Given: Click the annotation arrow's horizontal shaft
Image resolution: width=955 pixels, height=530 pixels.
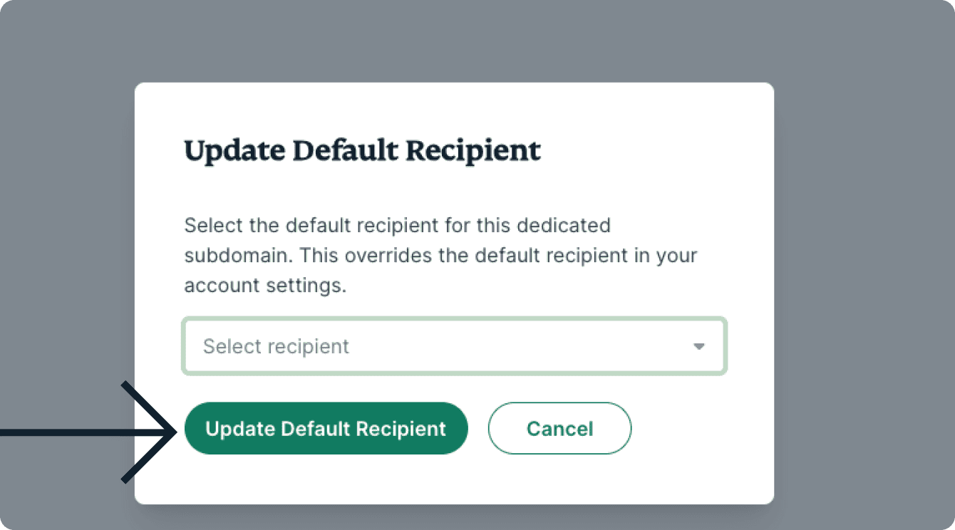Looking at the screenshot, I should pos(71,432).
